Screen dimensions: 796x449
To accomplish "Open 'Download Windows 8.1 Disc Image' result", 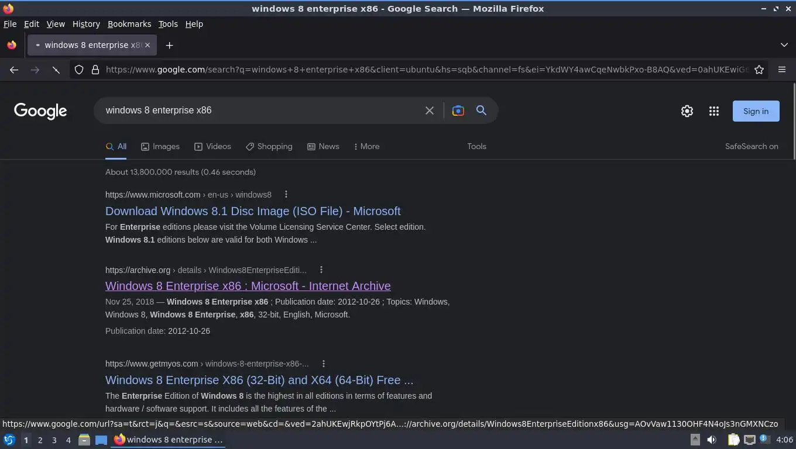I will 253,211.
